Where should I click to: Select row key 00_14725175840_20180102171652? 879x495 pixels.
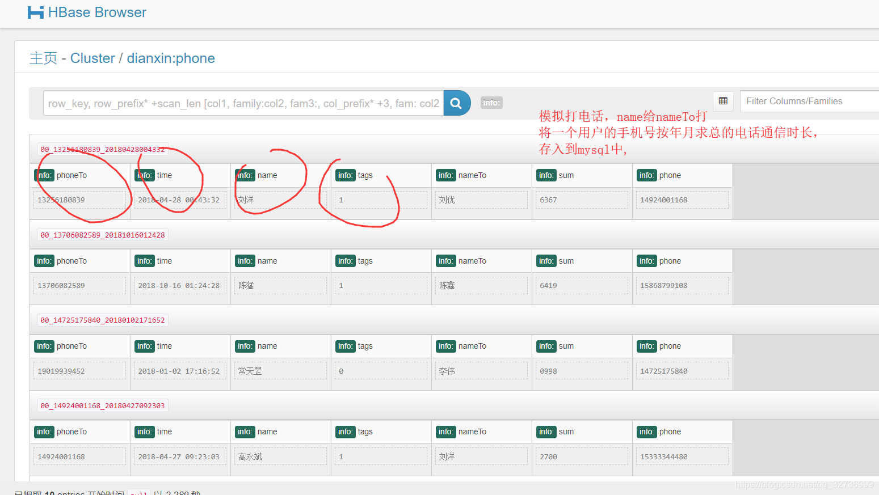(103, 320)
